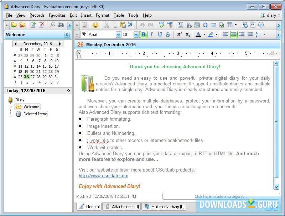285x216 pixels.
Task: Open the Records menu
Action: 36,15
